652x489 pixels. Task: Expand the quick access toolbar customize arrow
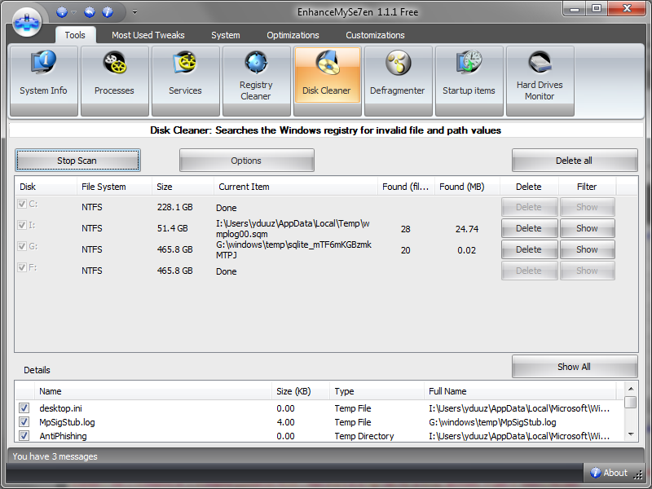[x=134, y=12]
